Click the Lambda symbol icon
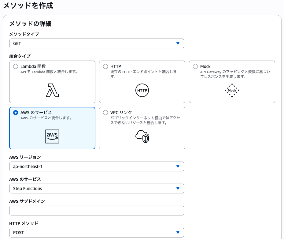This screenshot has height=239, width=284. click(52, 90)
